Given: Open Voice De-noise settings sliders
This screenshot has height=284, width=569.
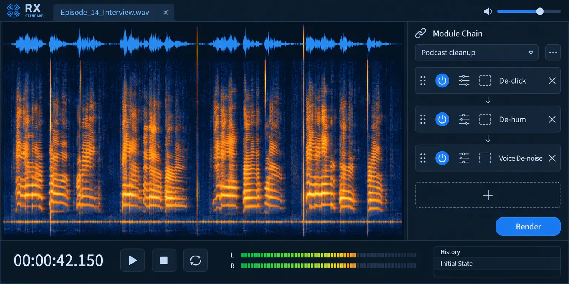Looking at the screenshot, I should pos(464,158).
